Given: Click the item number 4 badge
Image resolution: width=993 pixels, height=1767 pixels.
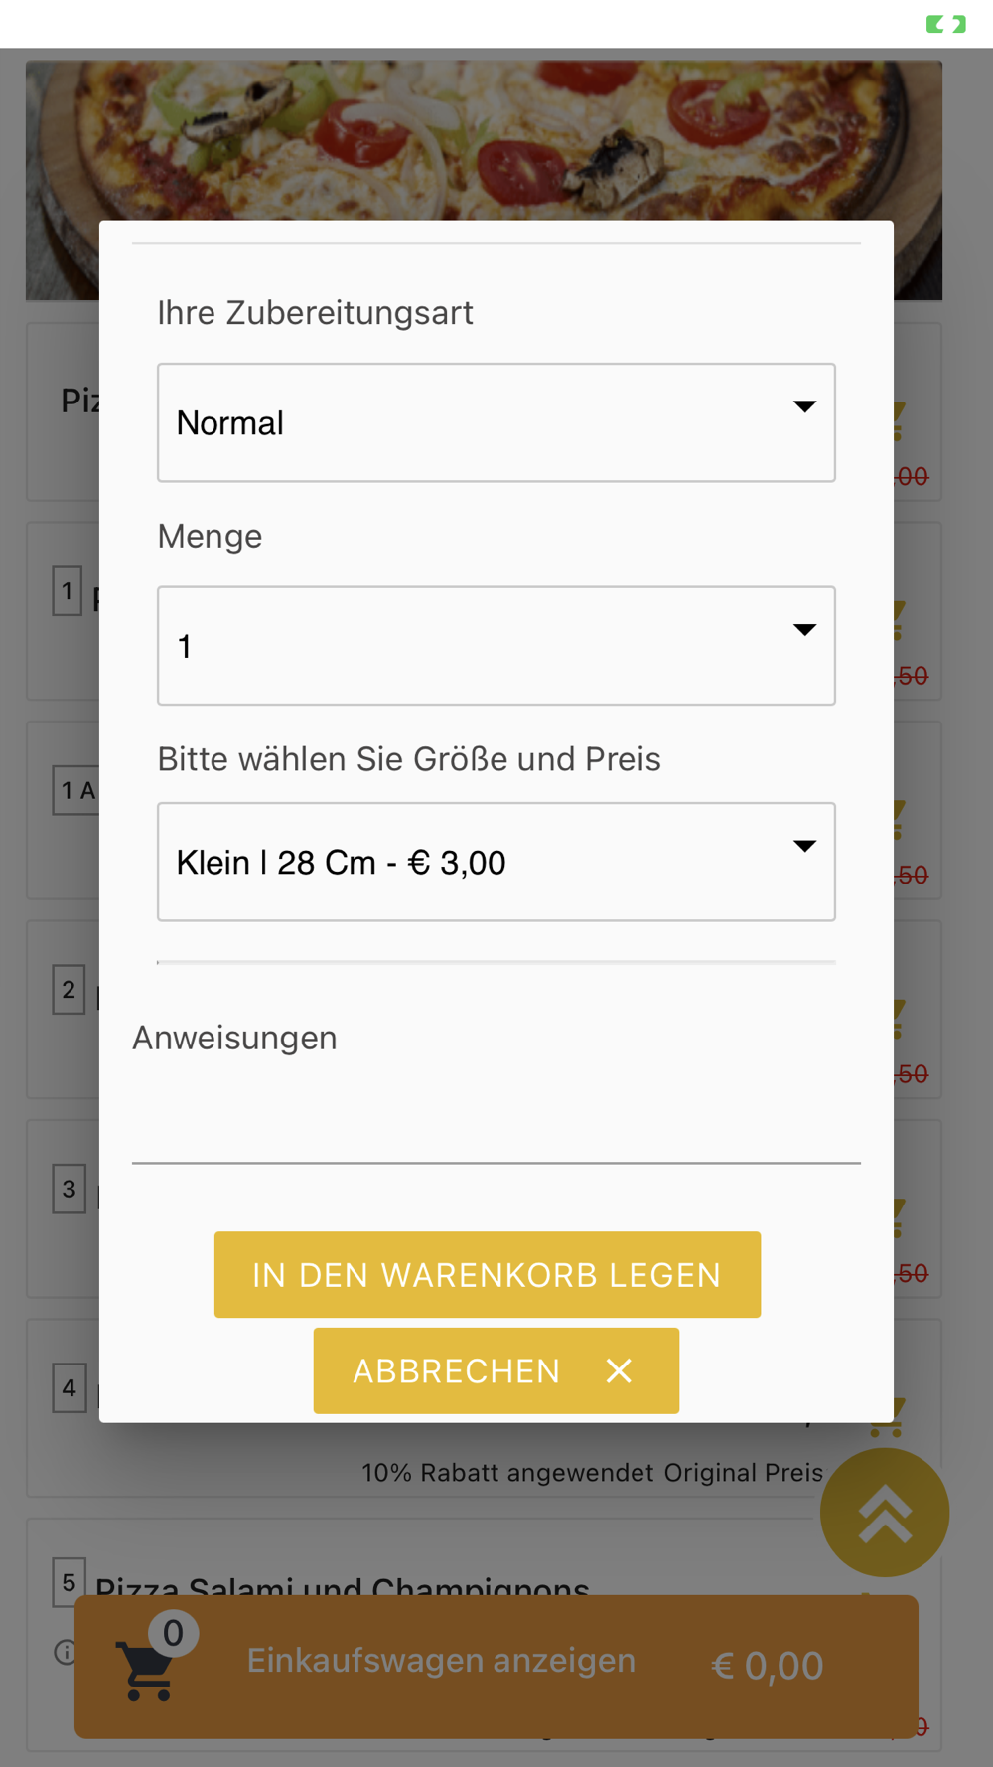Looking at the screenshot, I should [69, 1387].
